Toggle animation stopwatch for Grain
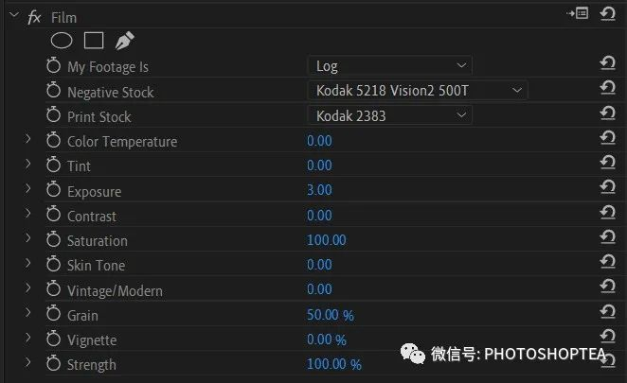Viewport: 627px width, 383px height. (x=53, y=314)
